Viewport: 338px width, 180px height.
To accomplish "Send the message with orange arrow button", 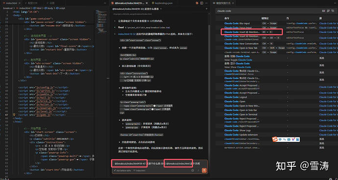I will 204,171.
